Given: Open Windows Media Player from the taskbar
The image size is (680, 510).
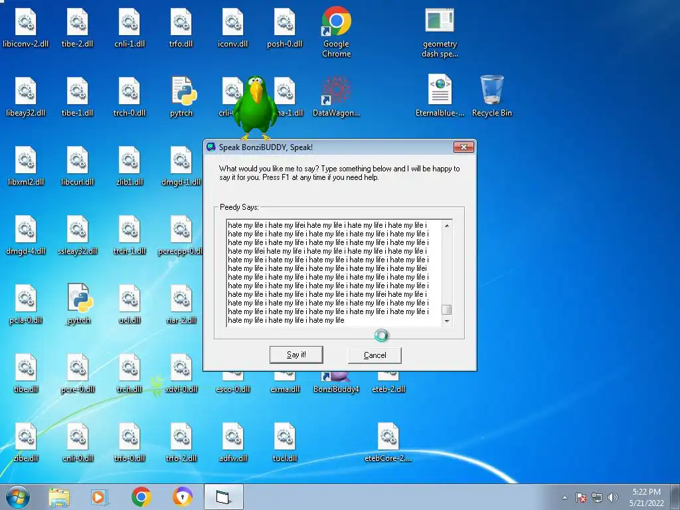Looking at the screenshot, I should point(100,497).
